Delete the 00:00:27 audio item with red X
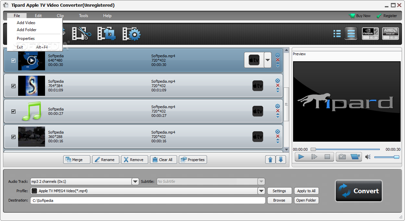This screenshot has width=405, height=221. click(278, 111)
